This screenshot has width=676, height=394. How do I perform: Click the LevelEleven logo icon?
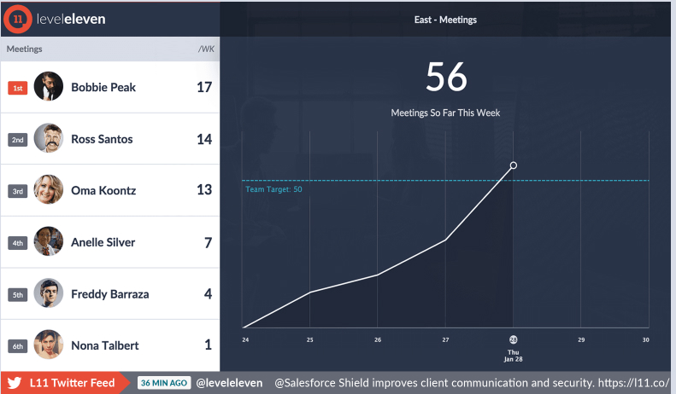click(x=17, y=19)
